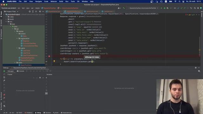Click the Git update project arrow
The width and height of the screenshot is (203, 114).
click(178, 8)
